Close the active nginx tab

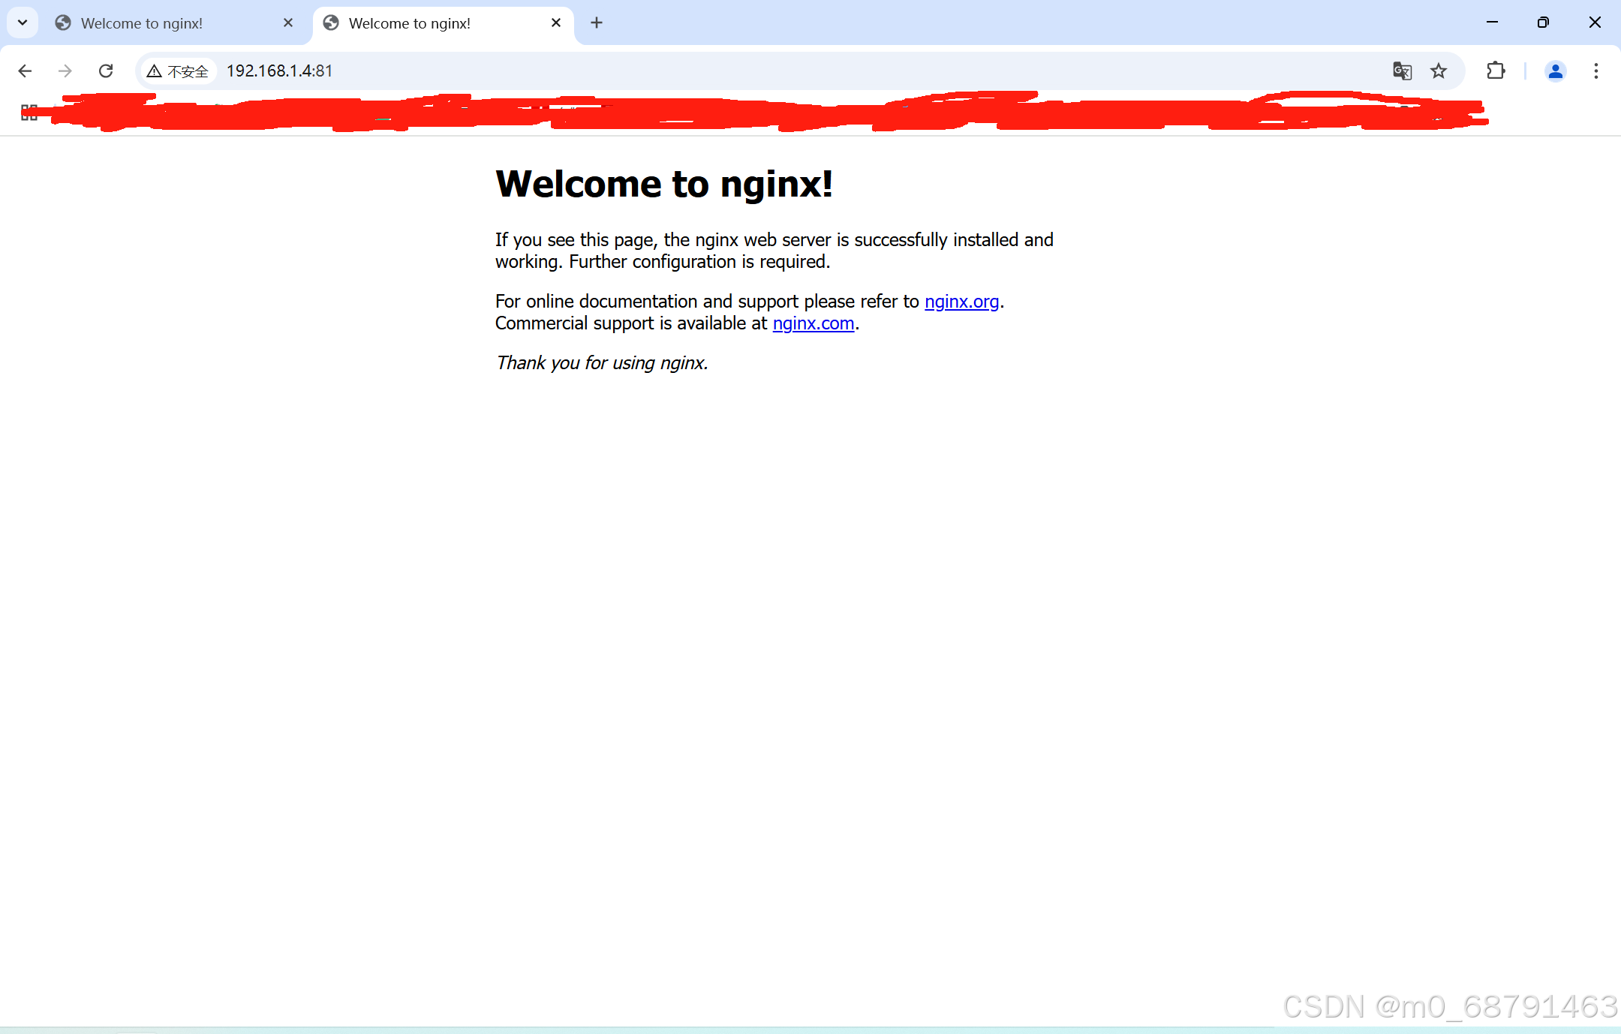(x=556, y=23)
